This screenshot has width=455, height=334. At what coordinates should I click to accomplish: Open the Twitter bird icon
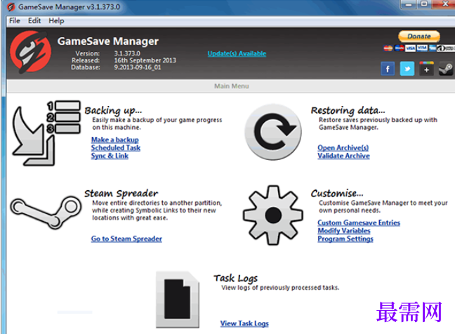pyautogui.click(x=407, y=69)
